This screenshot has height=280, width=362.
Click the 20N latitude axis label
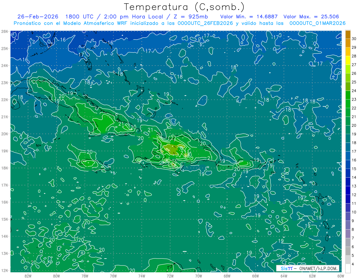4,134
